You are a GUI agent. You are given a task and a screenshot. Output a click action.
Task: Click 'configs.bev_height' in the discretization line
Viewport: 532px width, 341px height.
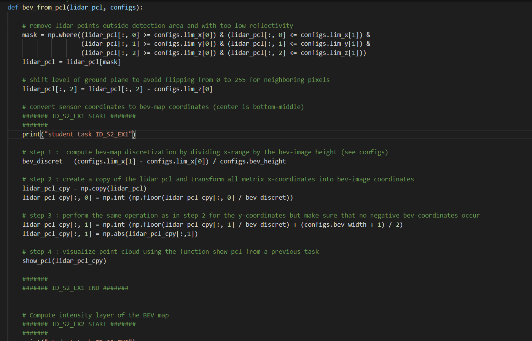coord(253,162)
